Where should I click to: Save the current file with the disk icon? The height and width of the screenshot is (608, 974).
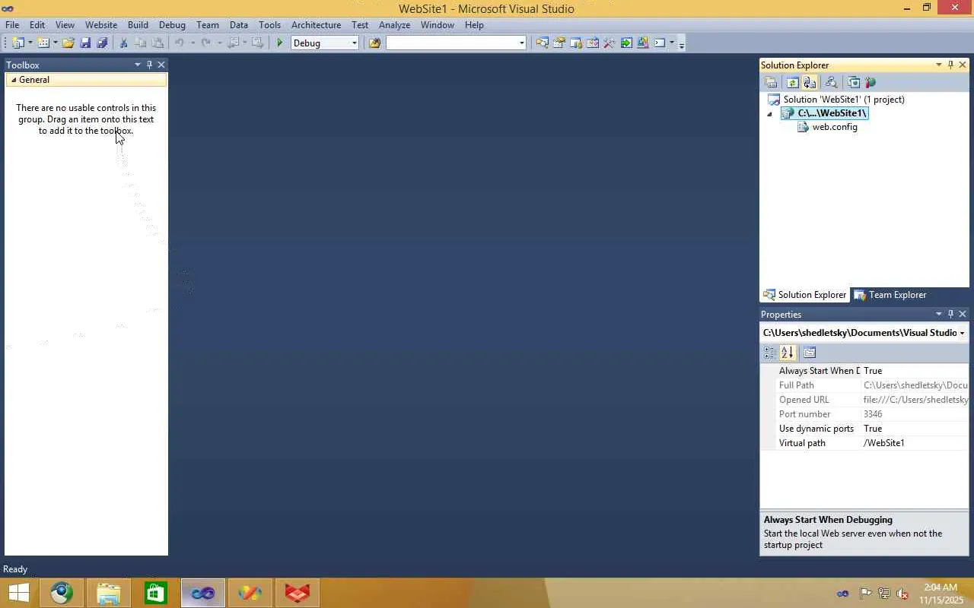click(85, 43)
